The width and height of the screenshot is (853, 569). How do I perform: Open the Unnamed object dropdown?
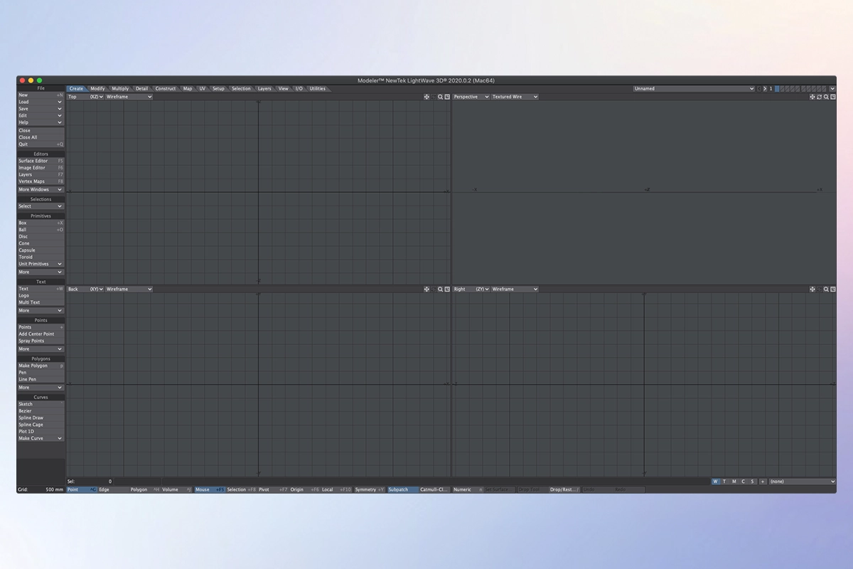pos(694,89)
